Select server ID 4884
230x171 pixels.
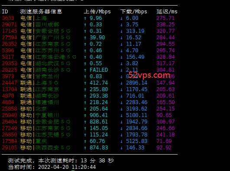tap(8, 102)
